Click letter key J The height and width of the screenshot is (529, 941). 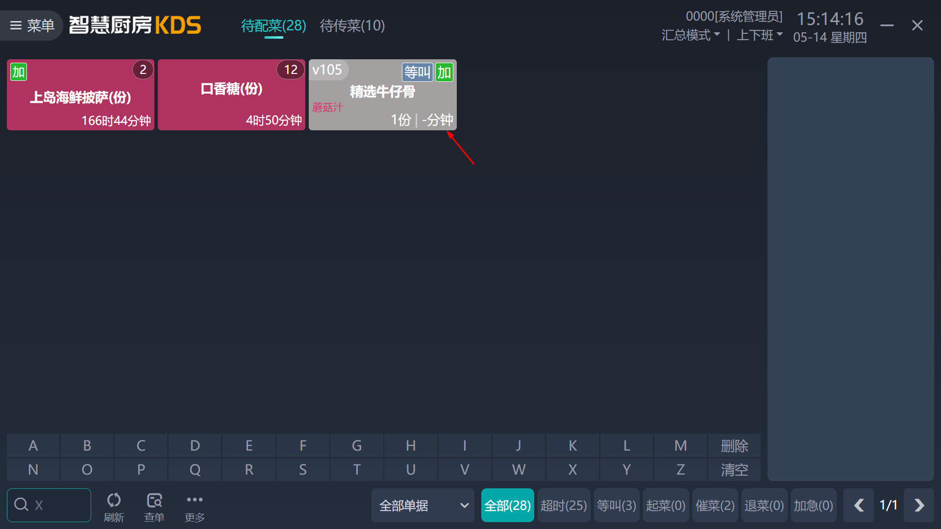click(x=519, y=446)
